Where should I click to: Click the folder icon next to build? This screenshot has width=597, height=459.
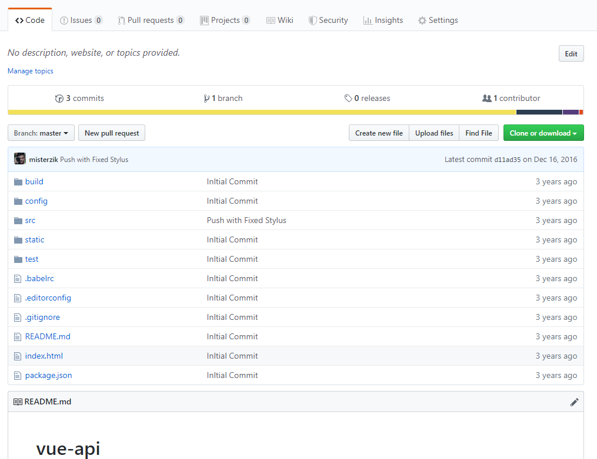[18, 182]
